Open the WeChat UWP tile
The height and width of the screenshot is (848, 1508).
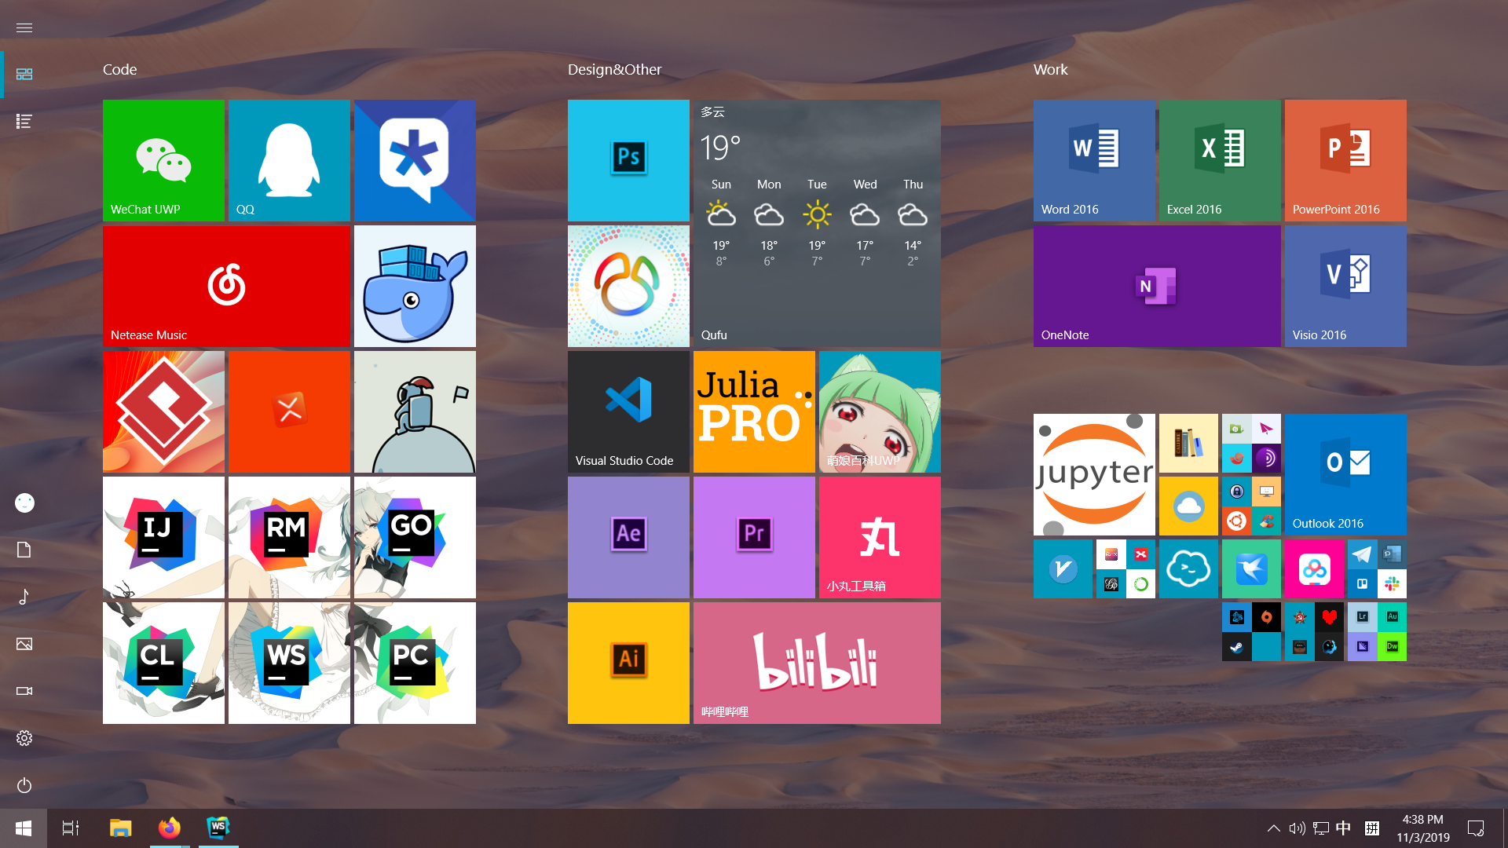[163, 160]
